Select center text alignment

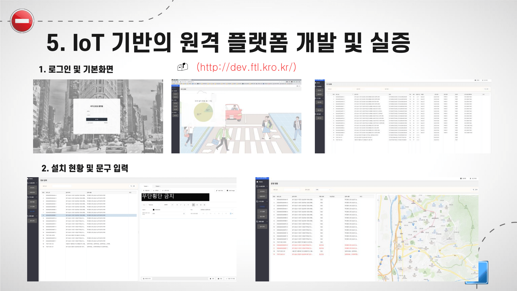(x=197, y=205)
